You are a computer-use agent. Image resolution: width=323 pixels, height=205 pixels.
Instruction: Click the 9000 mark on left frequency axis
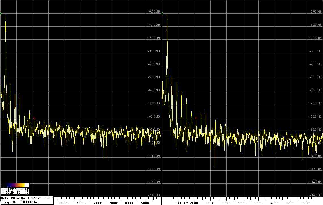pyautogui.click(x=145, y=203)
